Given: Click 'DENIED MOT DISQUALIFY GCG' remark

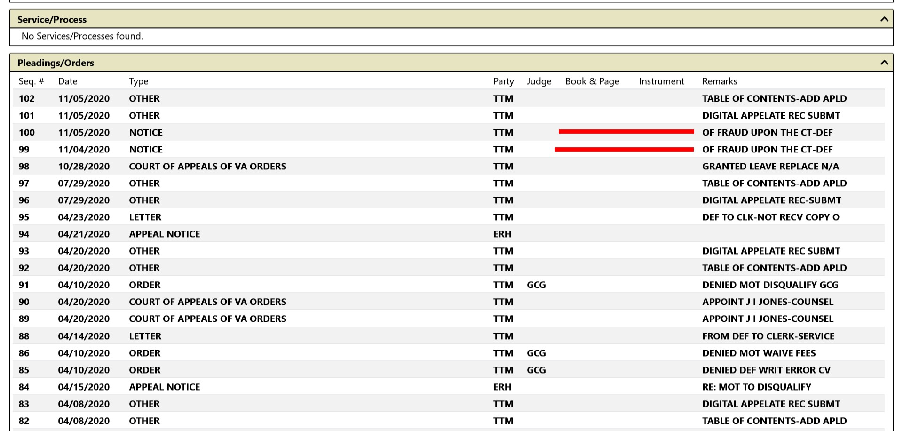Looking at the screenshot, I should point(770,285).
